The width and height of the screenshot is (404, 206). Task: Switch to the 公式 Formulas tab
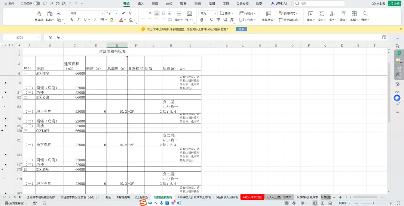[169, 4]
